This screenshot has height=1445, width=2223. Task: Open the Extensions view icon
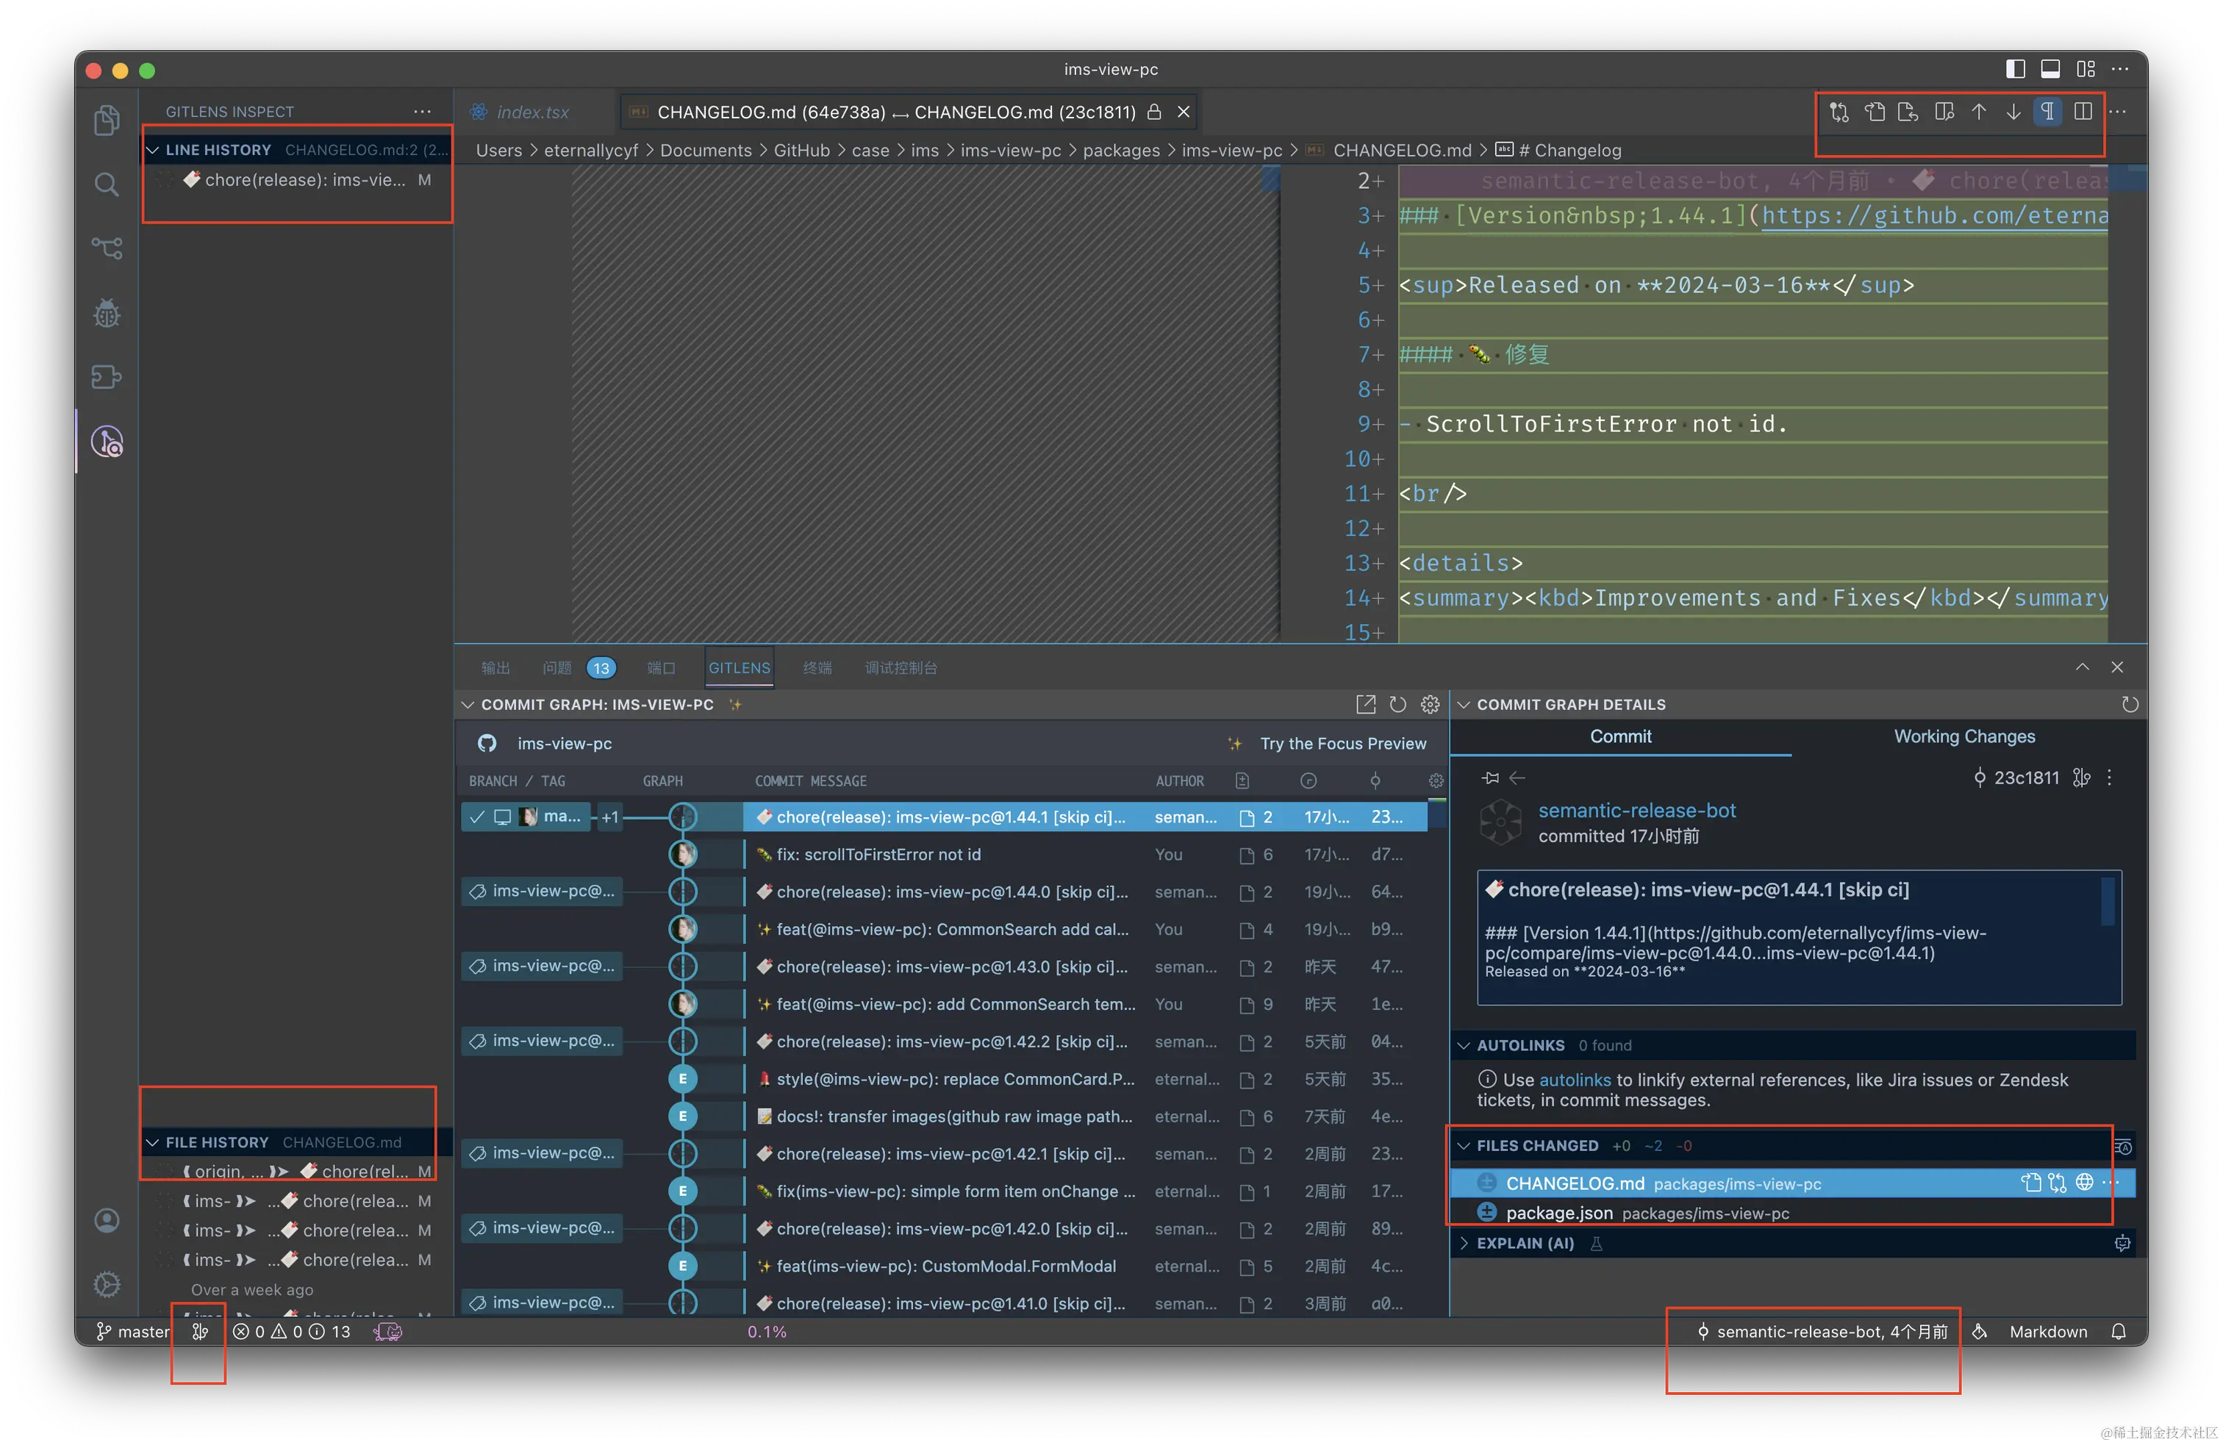coord(107,376)
